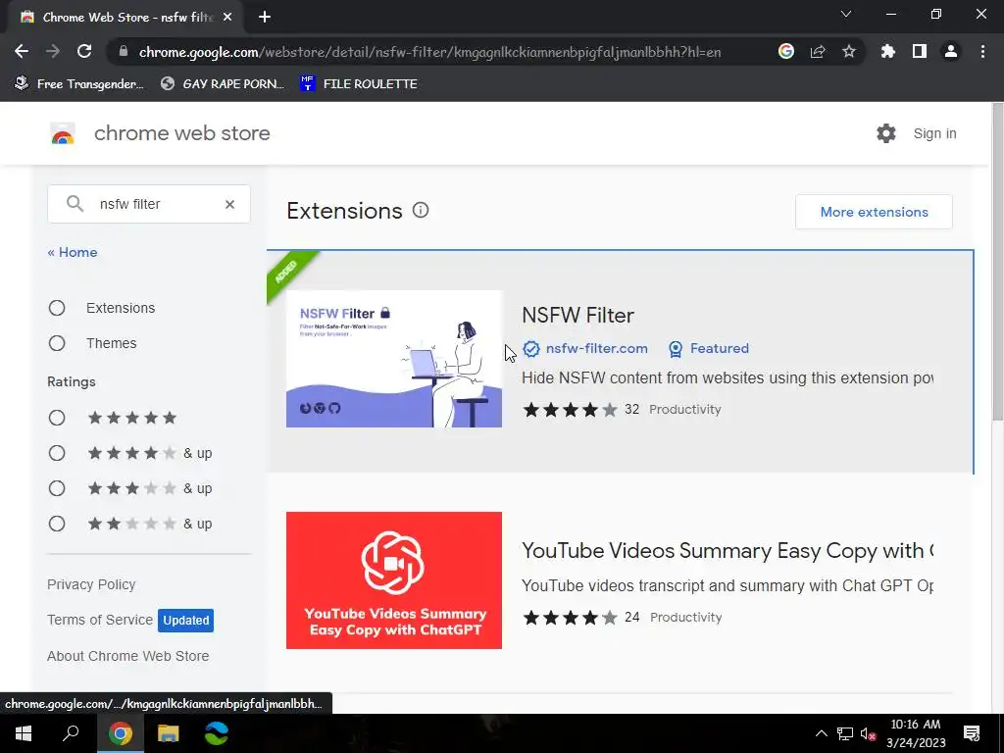
Task: Filter by five star rating
Action: (57, 418)
